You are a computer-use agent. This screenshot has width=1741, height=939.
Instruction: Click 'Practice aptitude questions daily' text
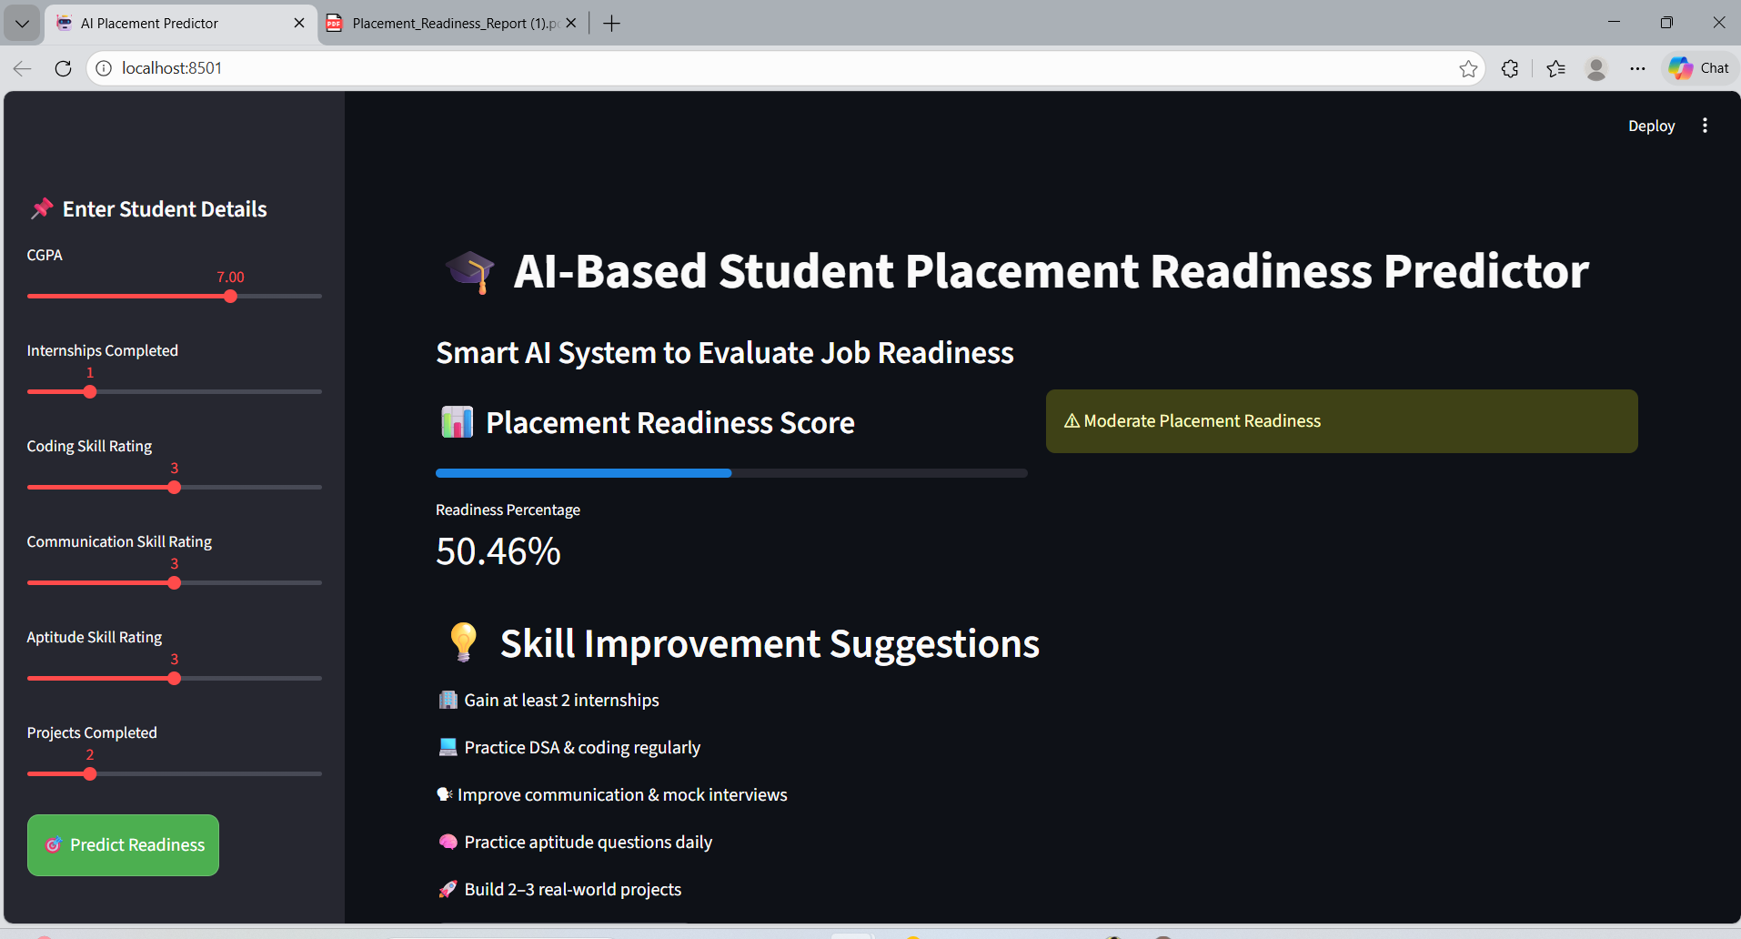[x=588, y=842]
